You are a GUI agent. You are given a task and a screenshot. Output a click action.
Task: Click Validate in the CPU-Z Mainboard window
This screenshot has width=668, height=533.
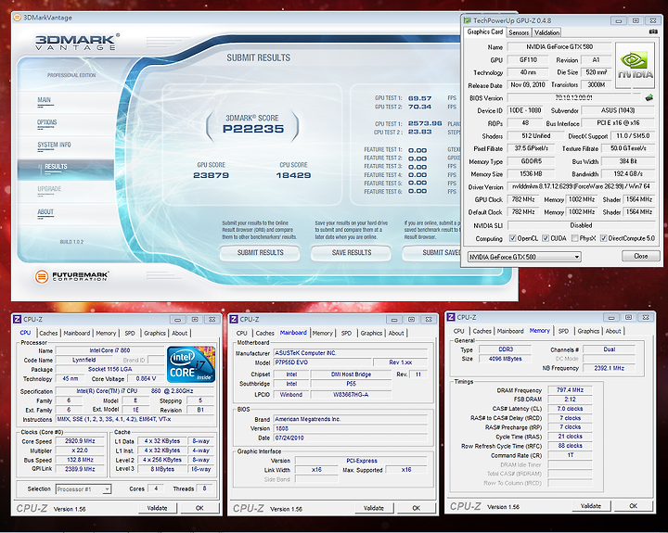pos(374,508)
